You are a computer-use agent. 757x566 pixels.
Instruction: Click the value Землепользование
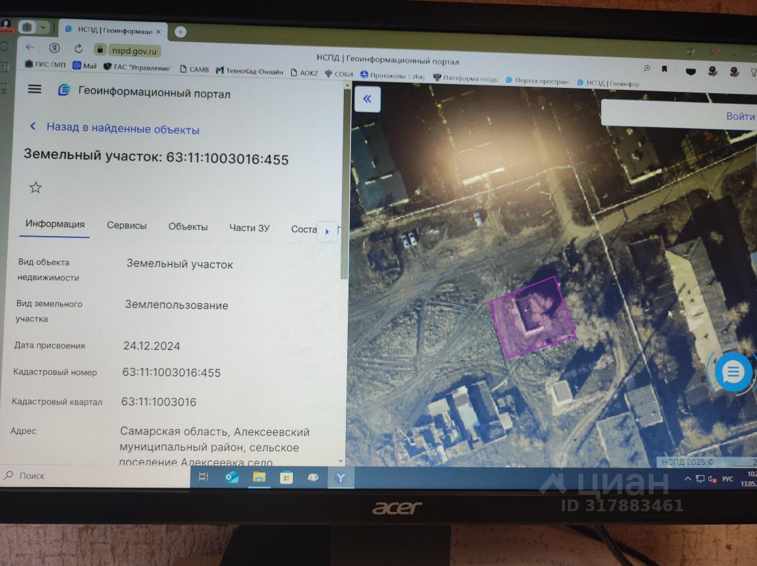[177, 305]
